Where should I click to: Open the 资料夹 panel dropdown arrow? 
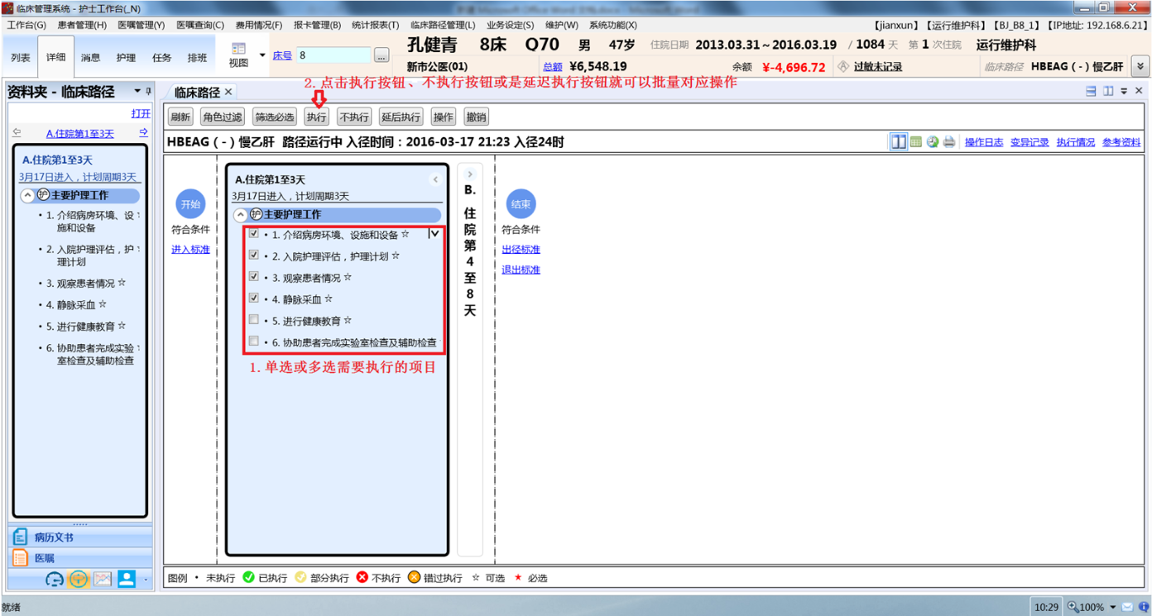(137, 91)
